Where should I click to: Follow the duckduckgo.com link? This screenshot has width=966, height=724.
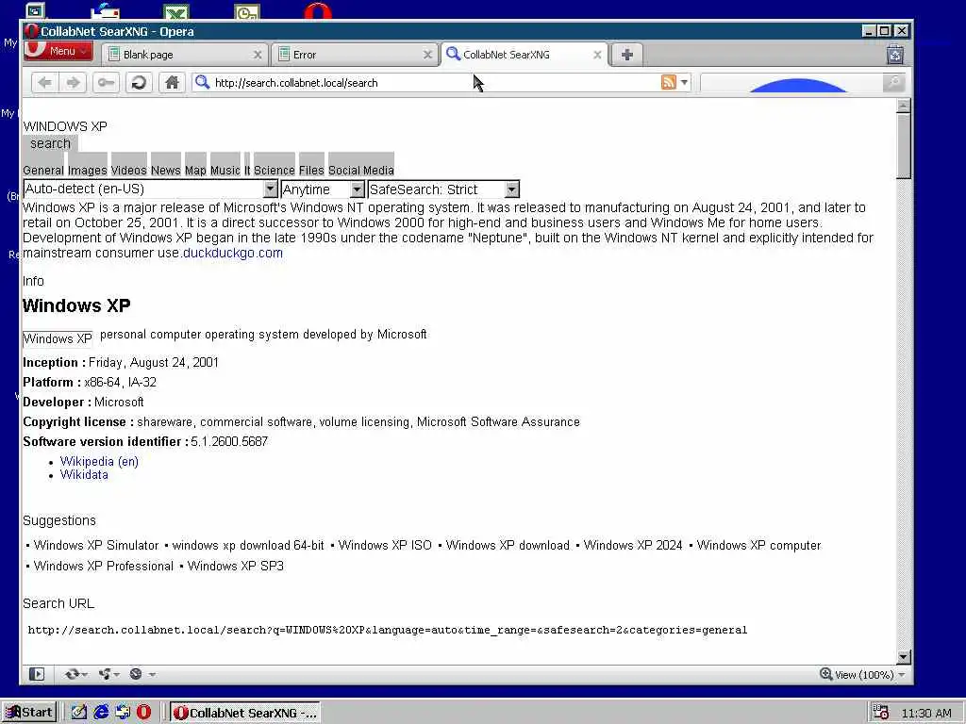(233, 253)
